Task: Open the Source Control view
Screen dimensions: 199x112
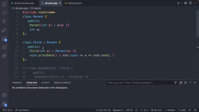Action: [x=4, y=21]
